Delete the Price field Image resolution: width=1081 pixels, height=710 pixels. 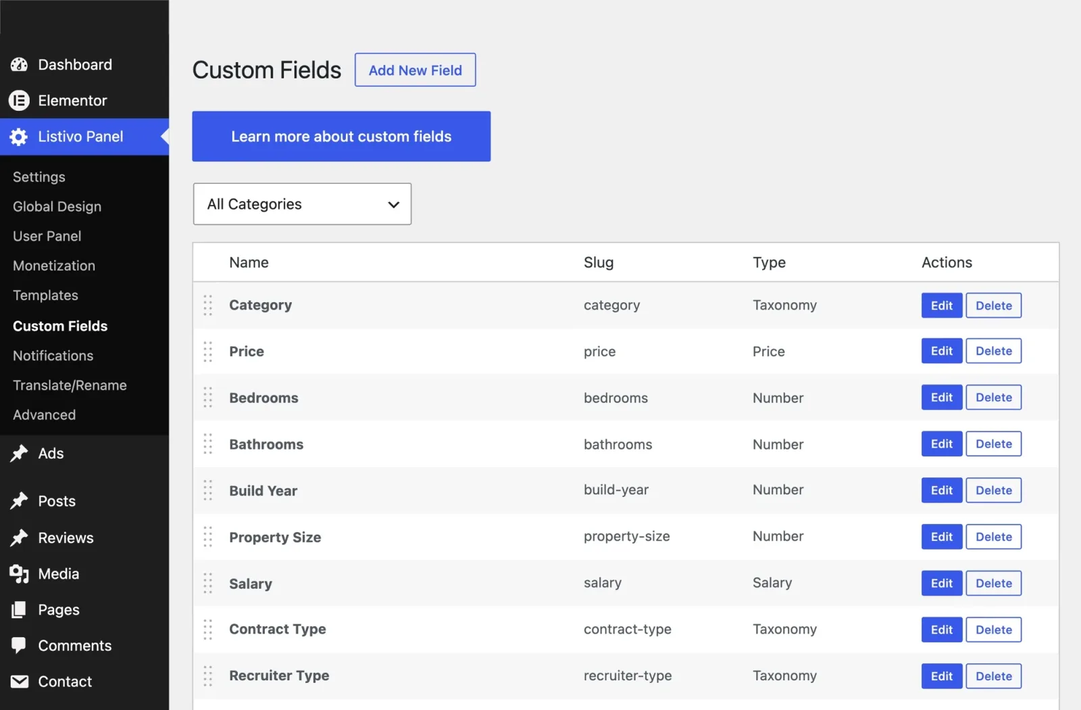pyautogui.click(x=994, y=351)
